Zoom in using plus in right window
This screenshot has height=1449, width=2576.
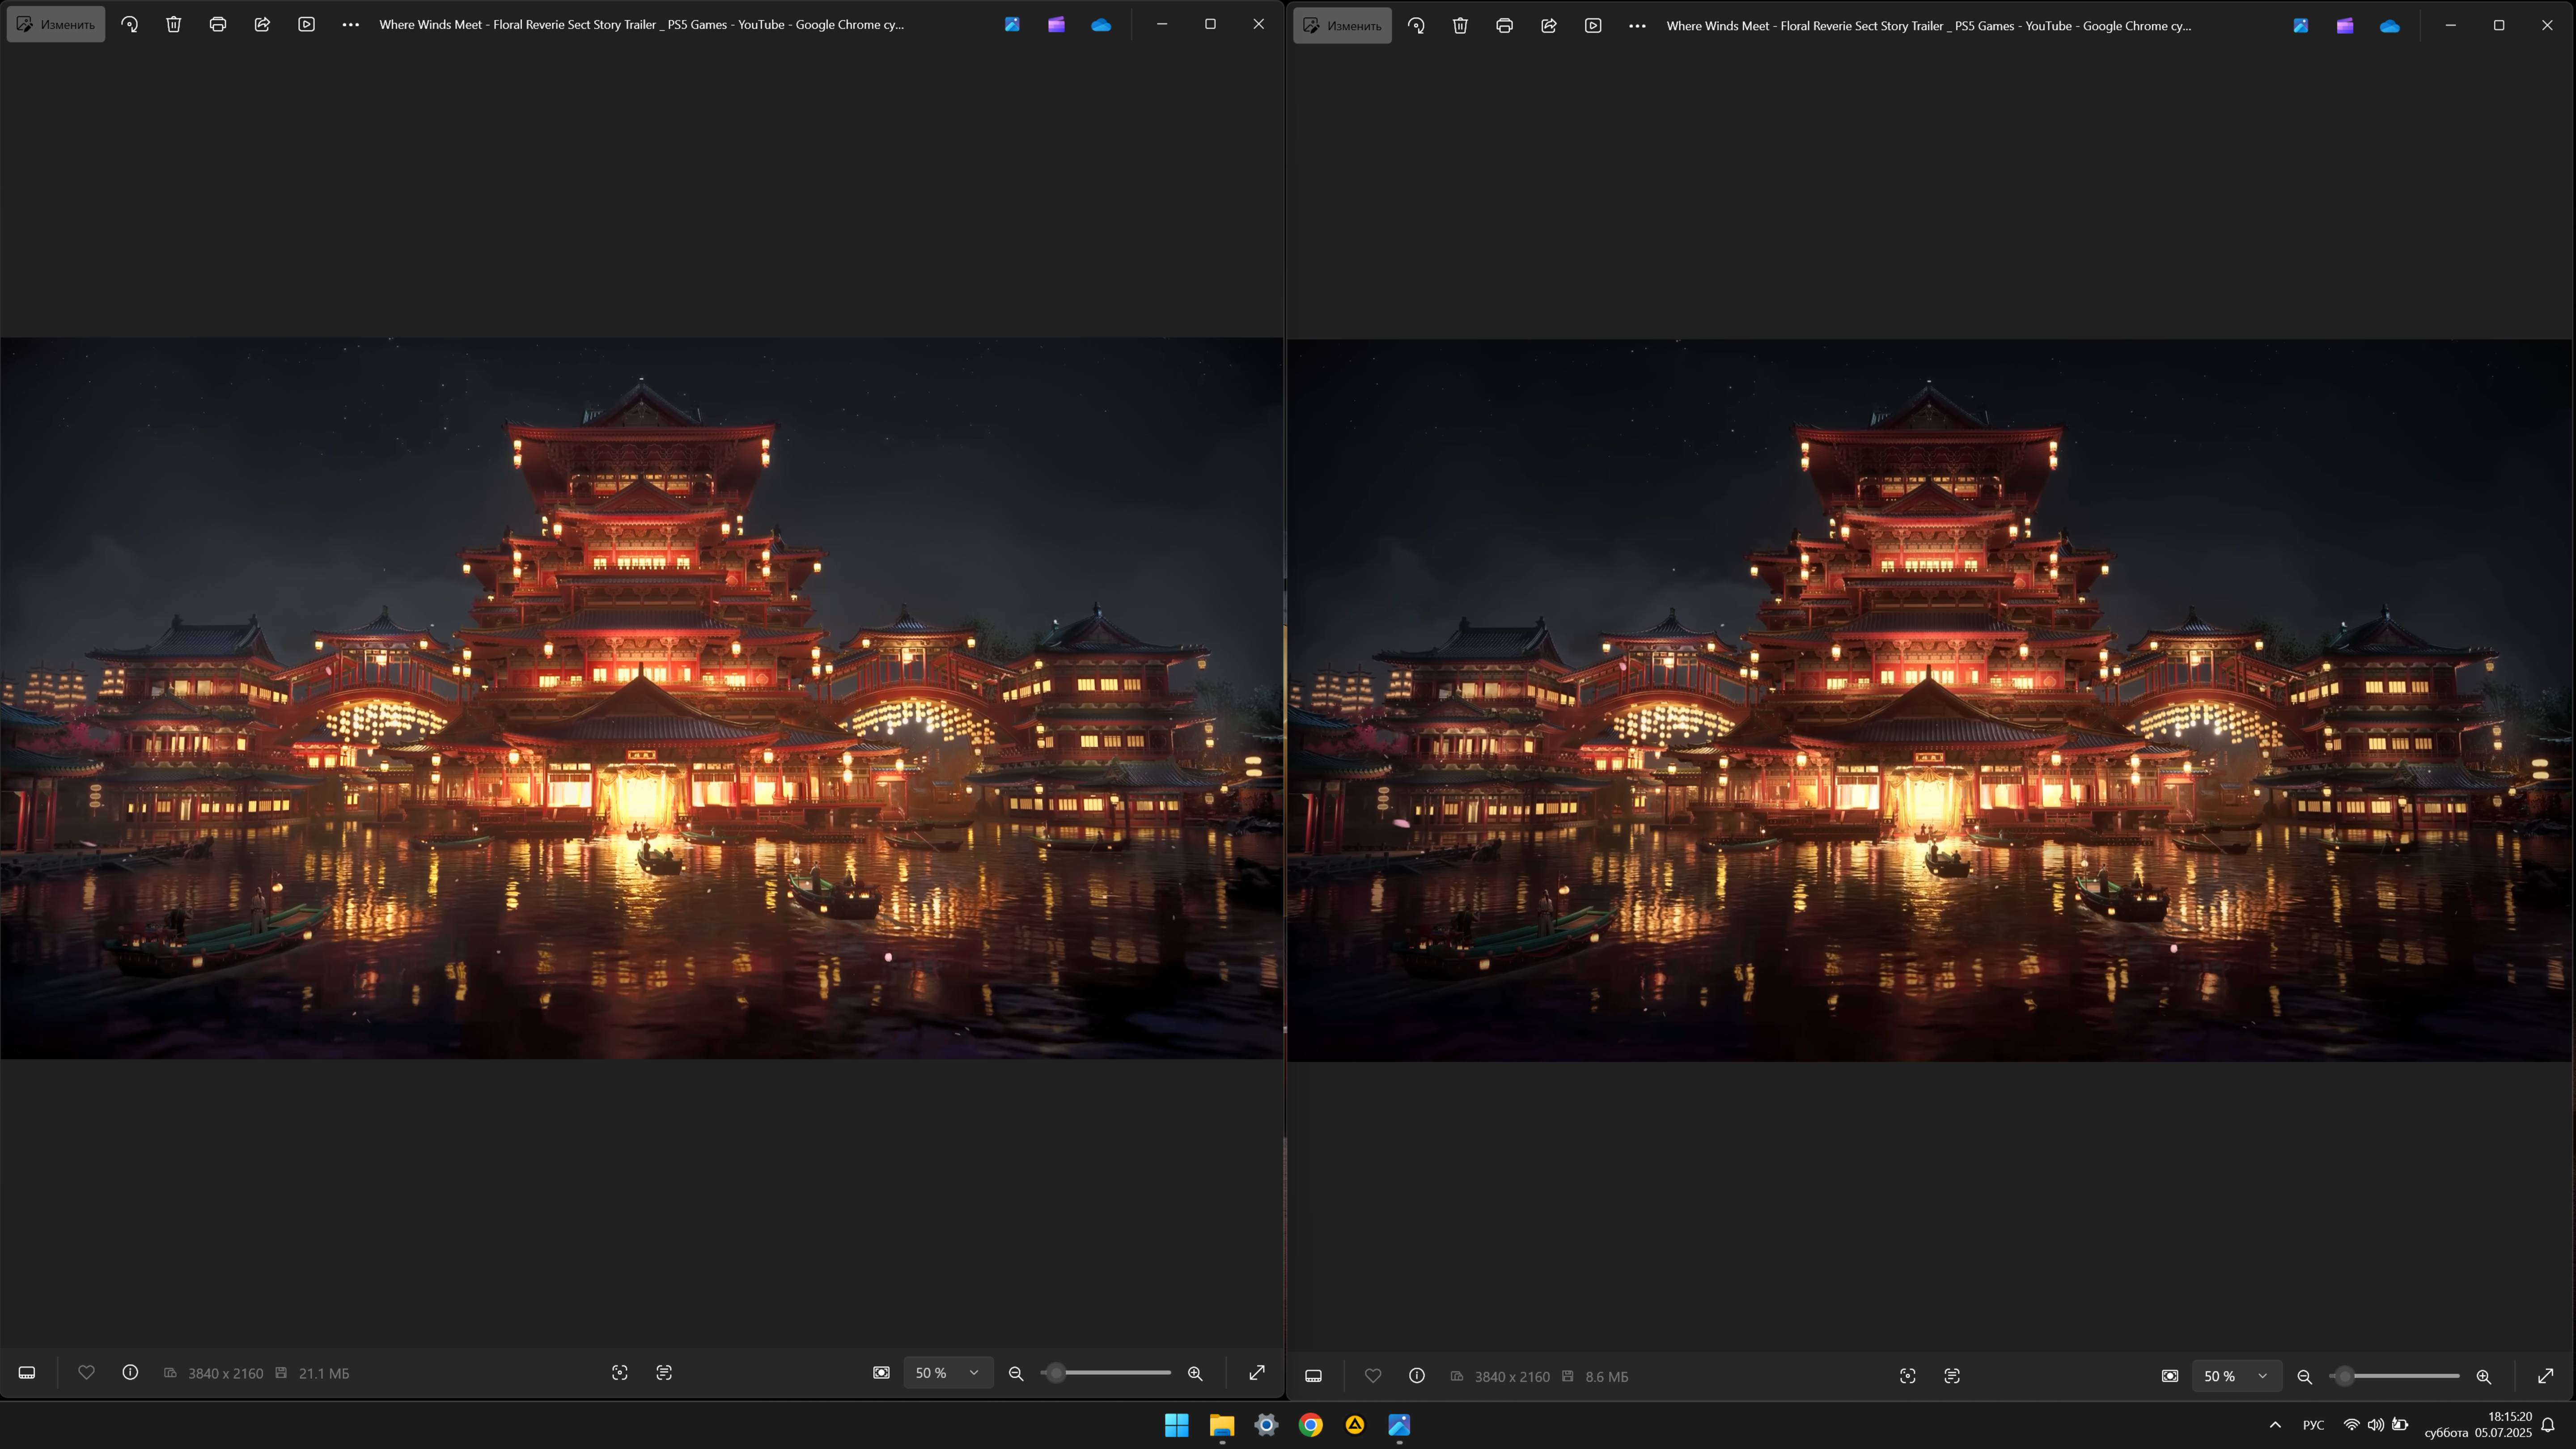click(x=2484, y=1376)
